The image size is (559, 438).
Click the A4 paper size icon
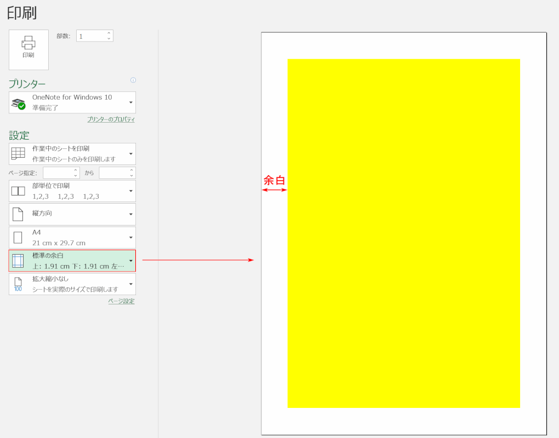(18, 238)
